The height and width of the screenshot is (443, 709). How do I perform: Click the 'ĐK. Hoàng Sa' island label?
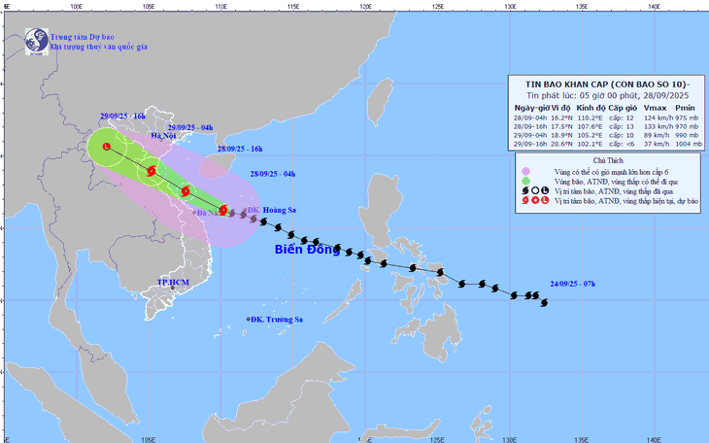tap(272, 210)
